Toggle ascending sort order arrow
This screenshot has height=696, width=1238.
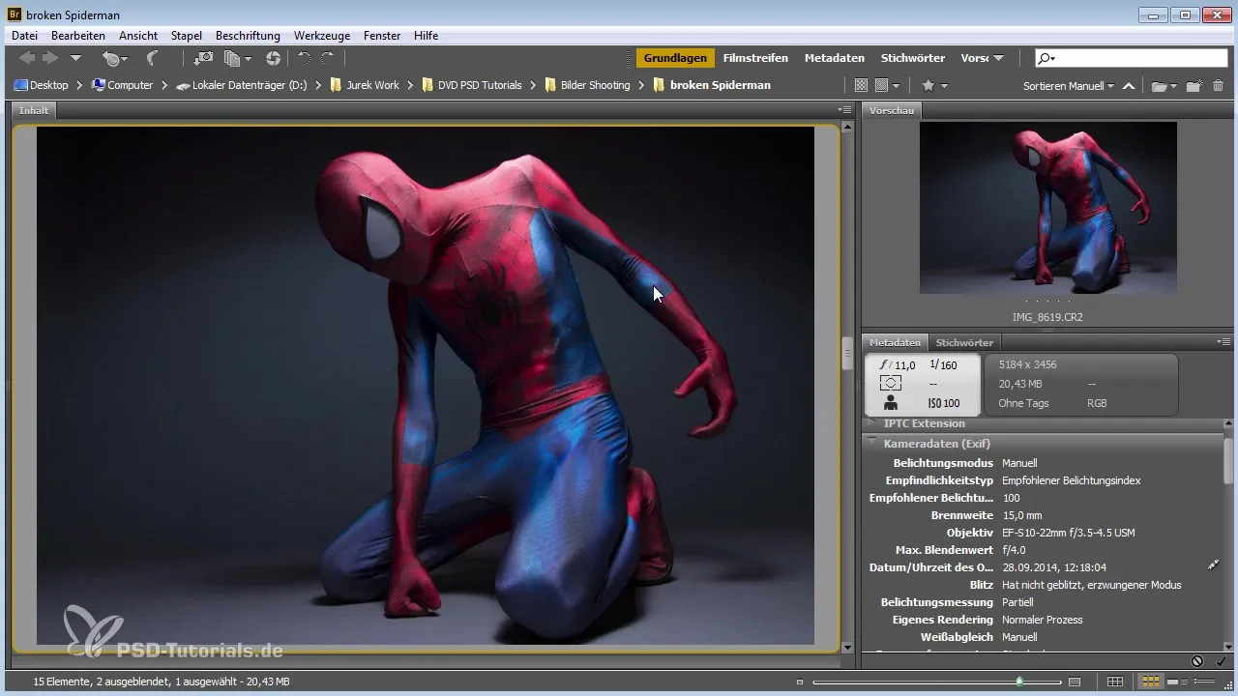[x=1129, y=85]
